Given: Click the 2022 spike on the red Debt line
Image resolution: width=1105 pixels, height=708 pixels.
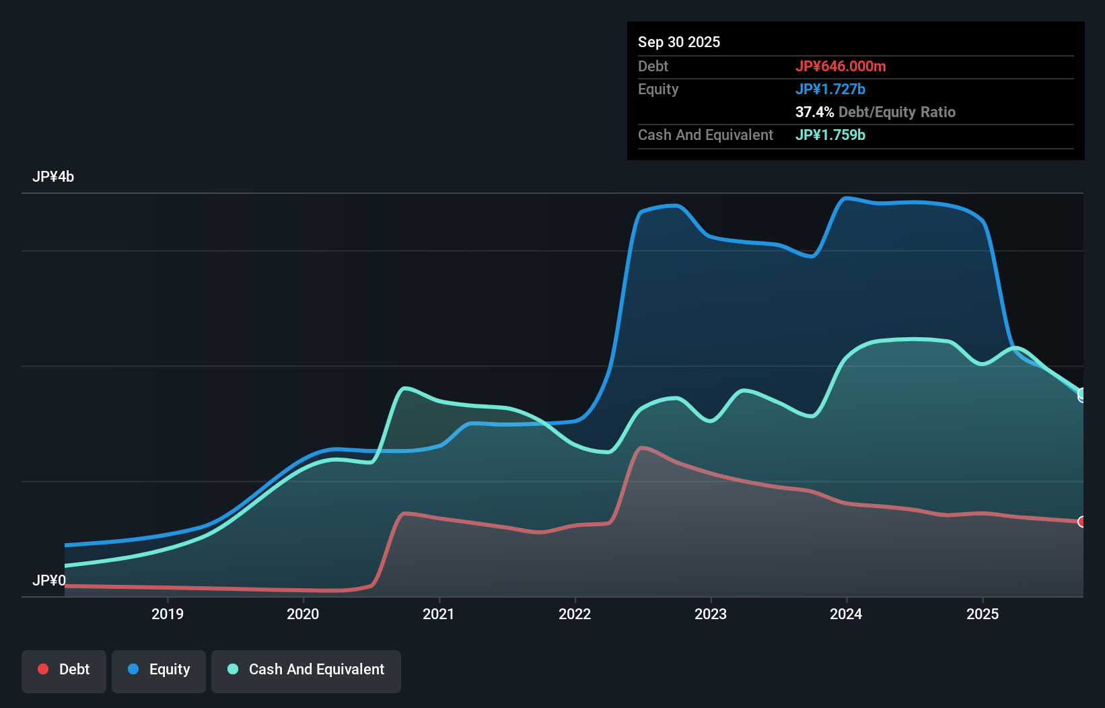Looking at the screenshot, I should pyautogui.click(x=644, y=446).
